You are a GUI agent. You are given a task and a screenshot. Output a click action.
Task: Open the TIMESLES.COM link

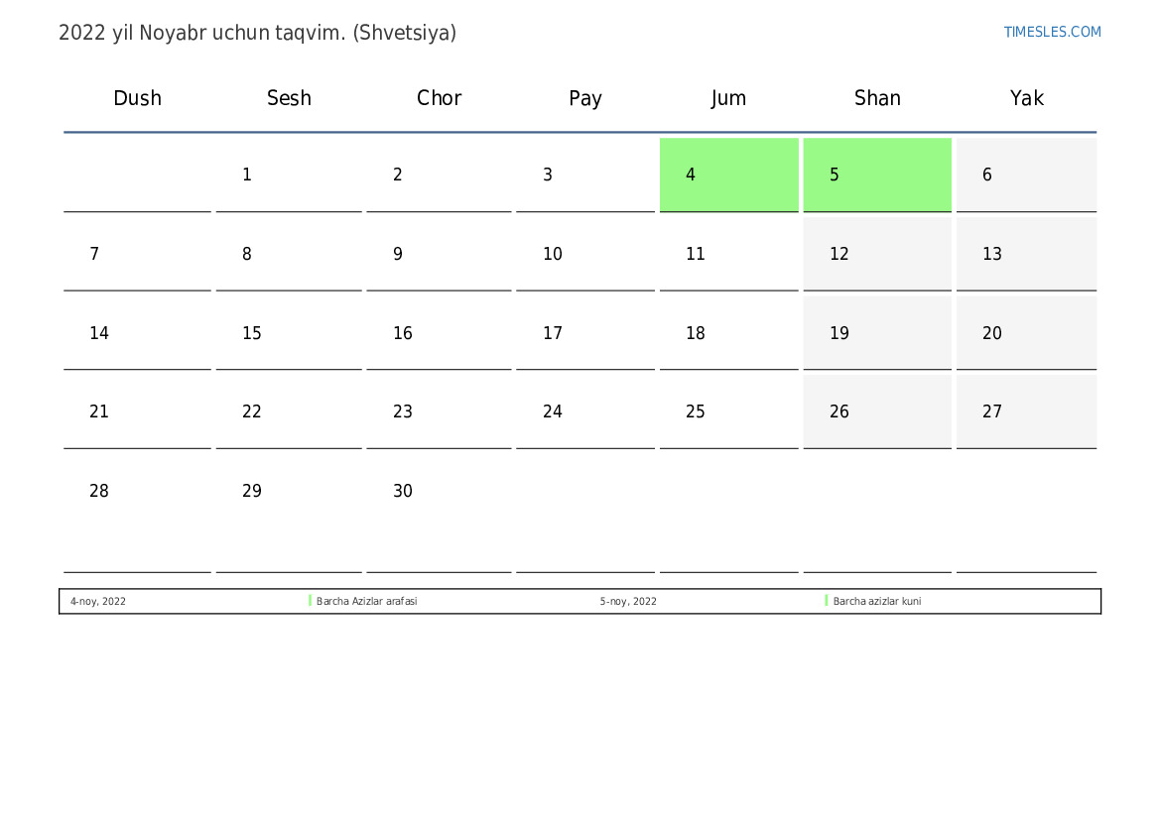[1052, 32]
